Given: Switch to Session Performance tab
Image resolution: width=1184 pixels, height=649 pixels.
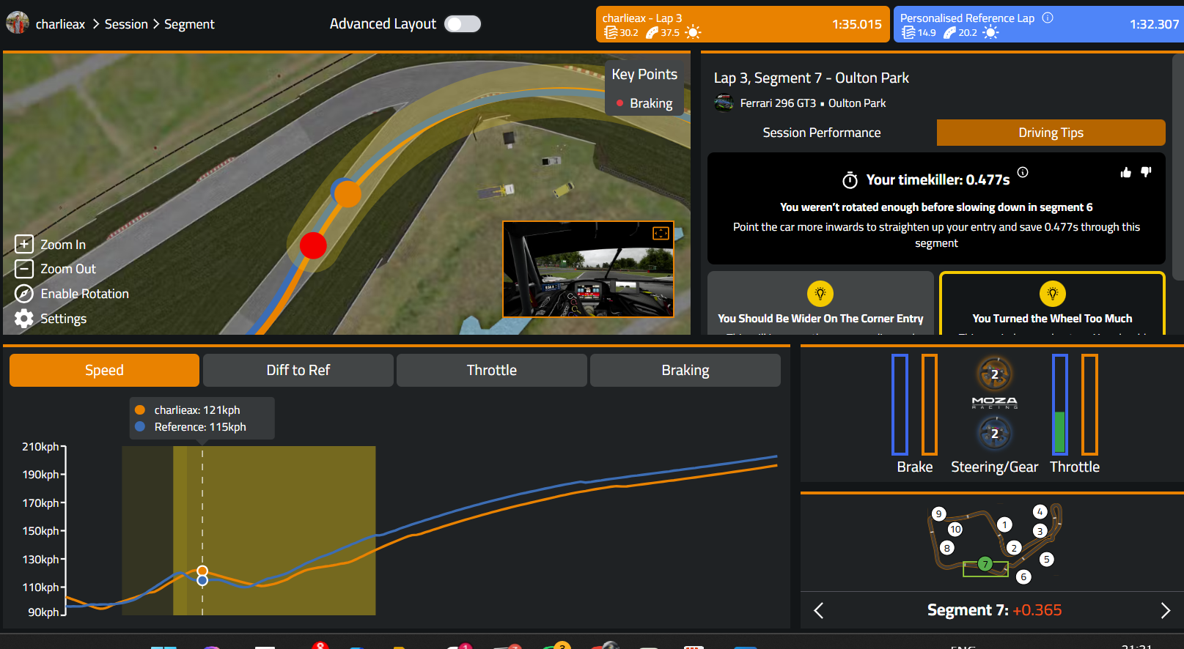Looking at the screenshot, I should click(822, 133).
